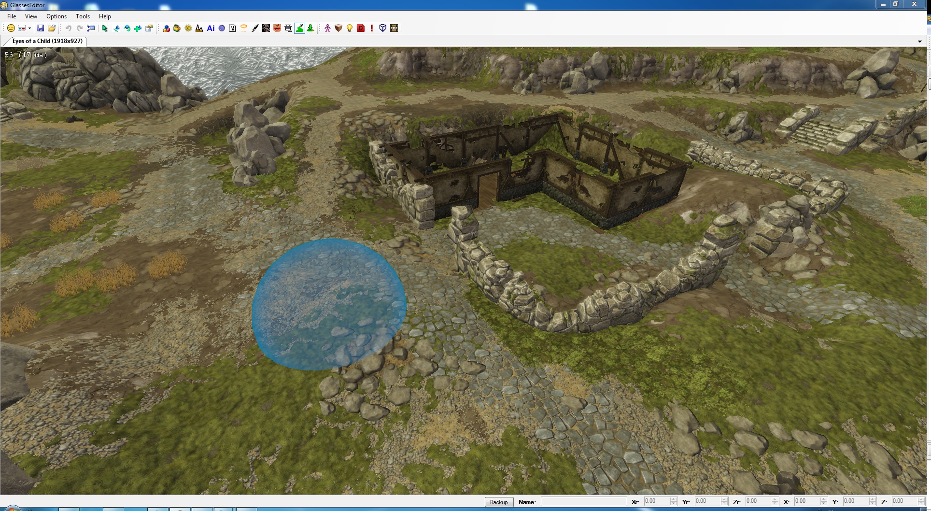
Task: Click the Backup button
Action: point(498,502)
